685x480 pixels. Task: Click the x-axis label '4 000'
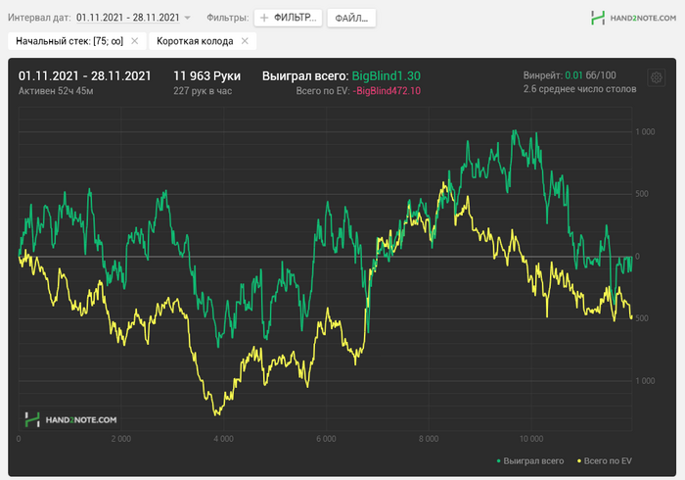223,439
